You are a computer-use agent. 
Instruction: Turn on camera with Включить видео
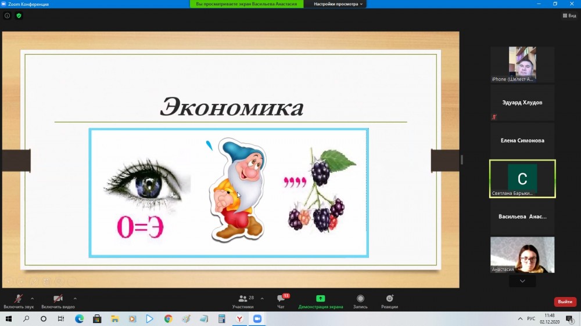pyautogui.click(x=58, y=300)
